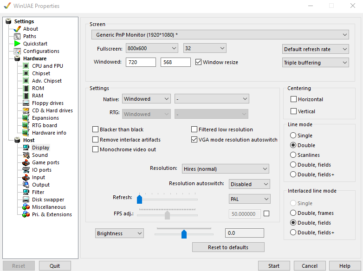This screenshot has height=271, width=363.
Task: Open the Default refresh rate dropdown
Action: point(315,49)
